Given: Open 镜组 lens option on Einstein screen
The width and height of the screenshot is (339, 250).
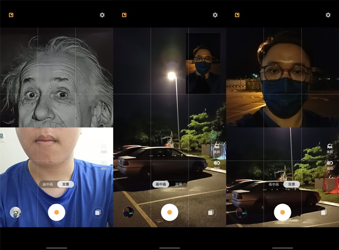Looking at the screenshot, I should pos(104,165).
